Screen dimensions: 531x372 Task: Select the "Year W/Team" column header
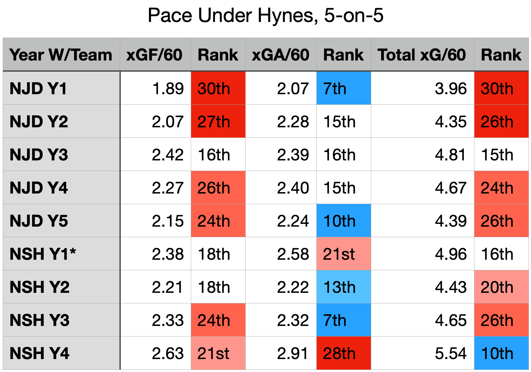coord(61,55)
